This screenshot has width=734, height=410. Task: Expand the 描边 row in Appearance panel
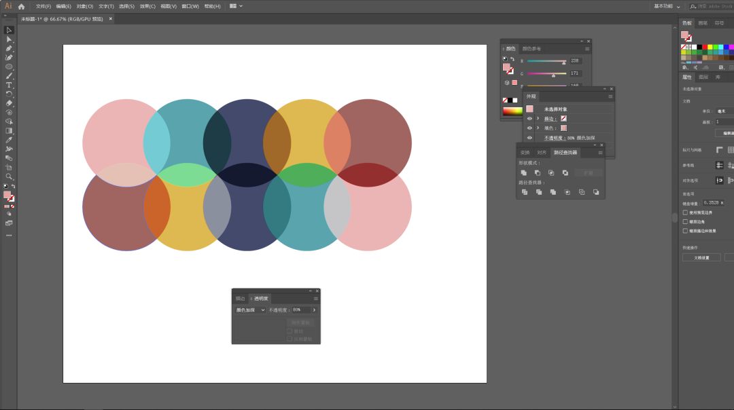click(x=538, y=118)
